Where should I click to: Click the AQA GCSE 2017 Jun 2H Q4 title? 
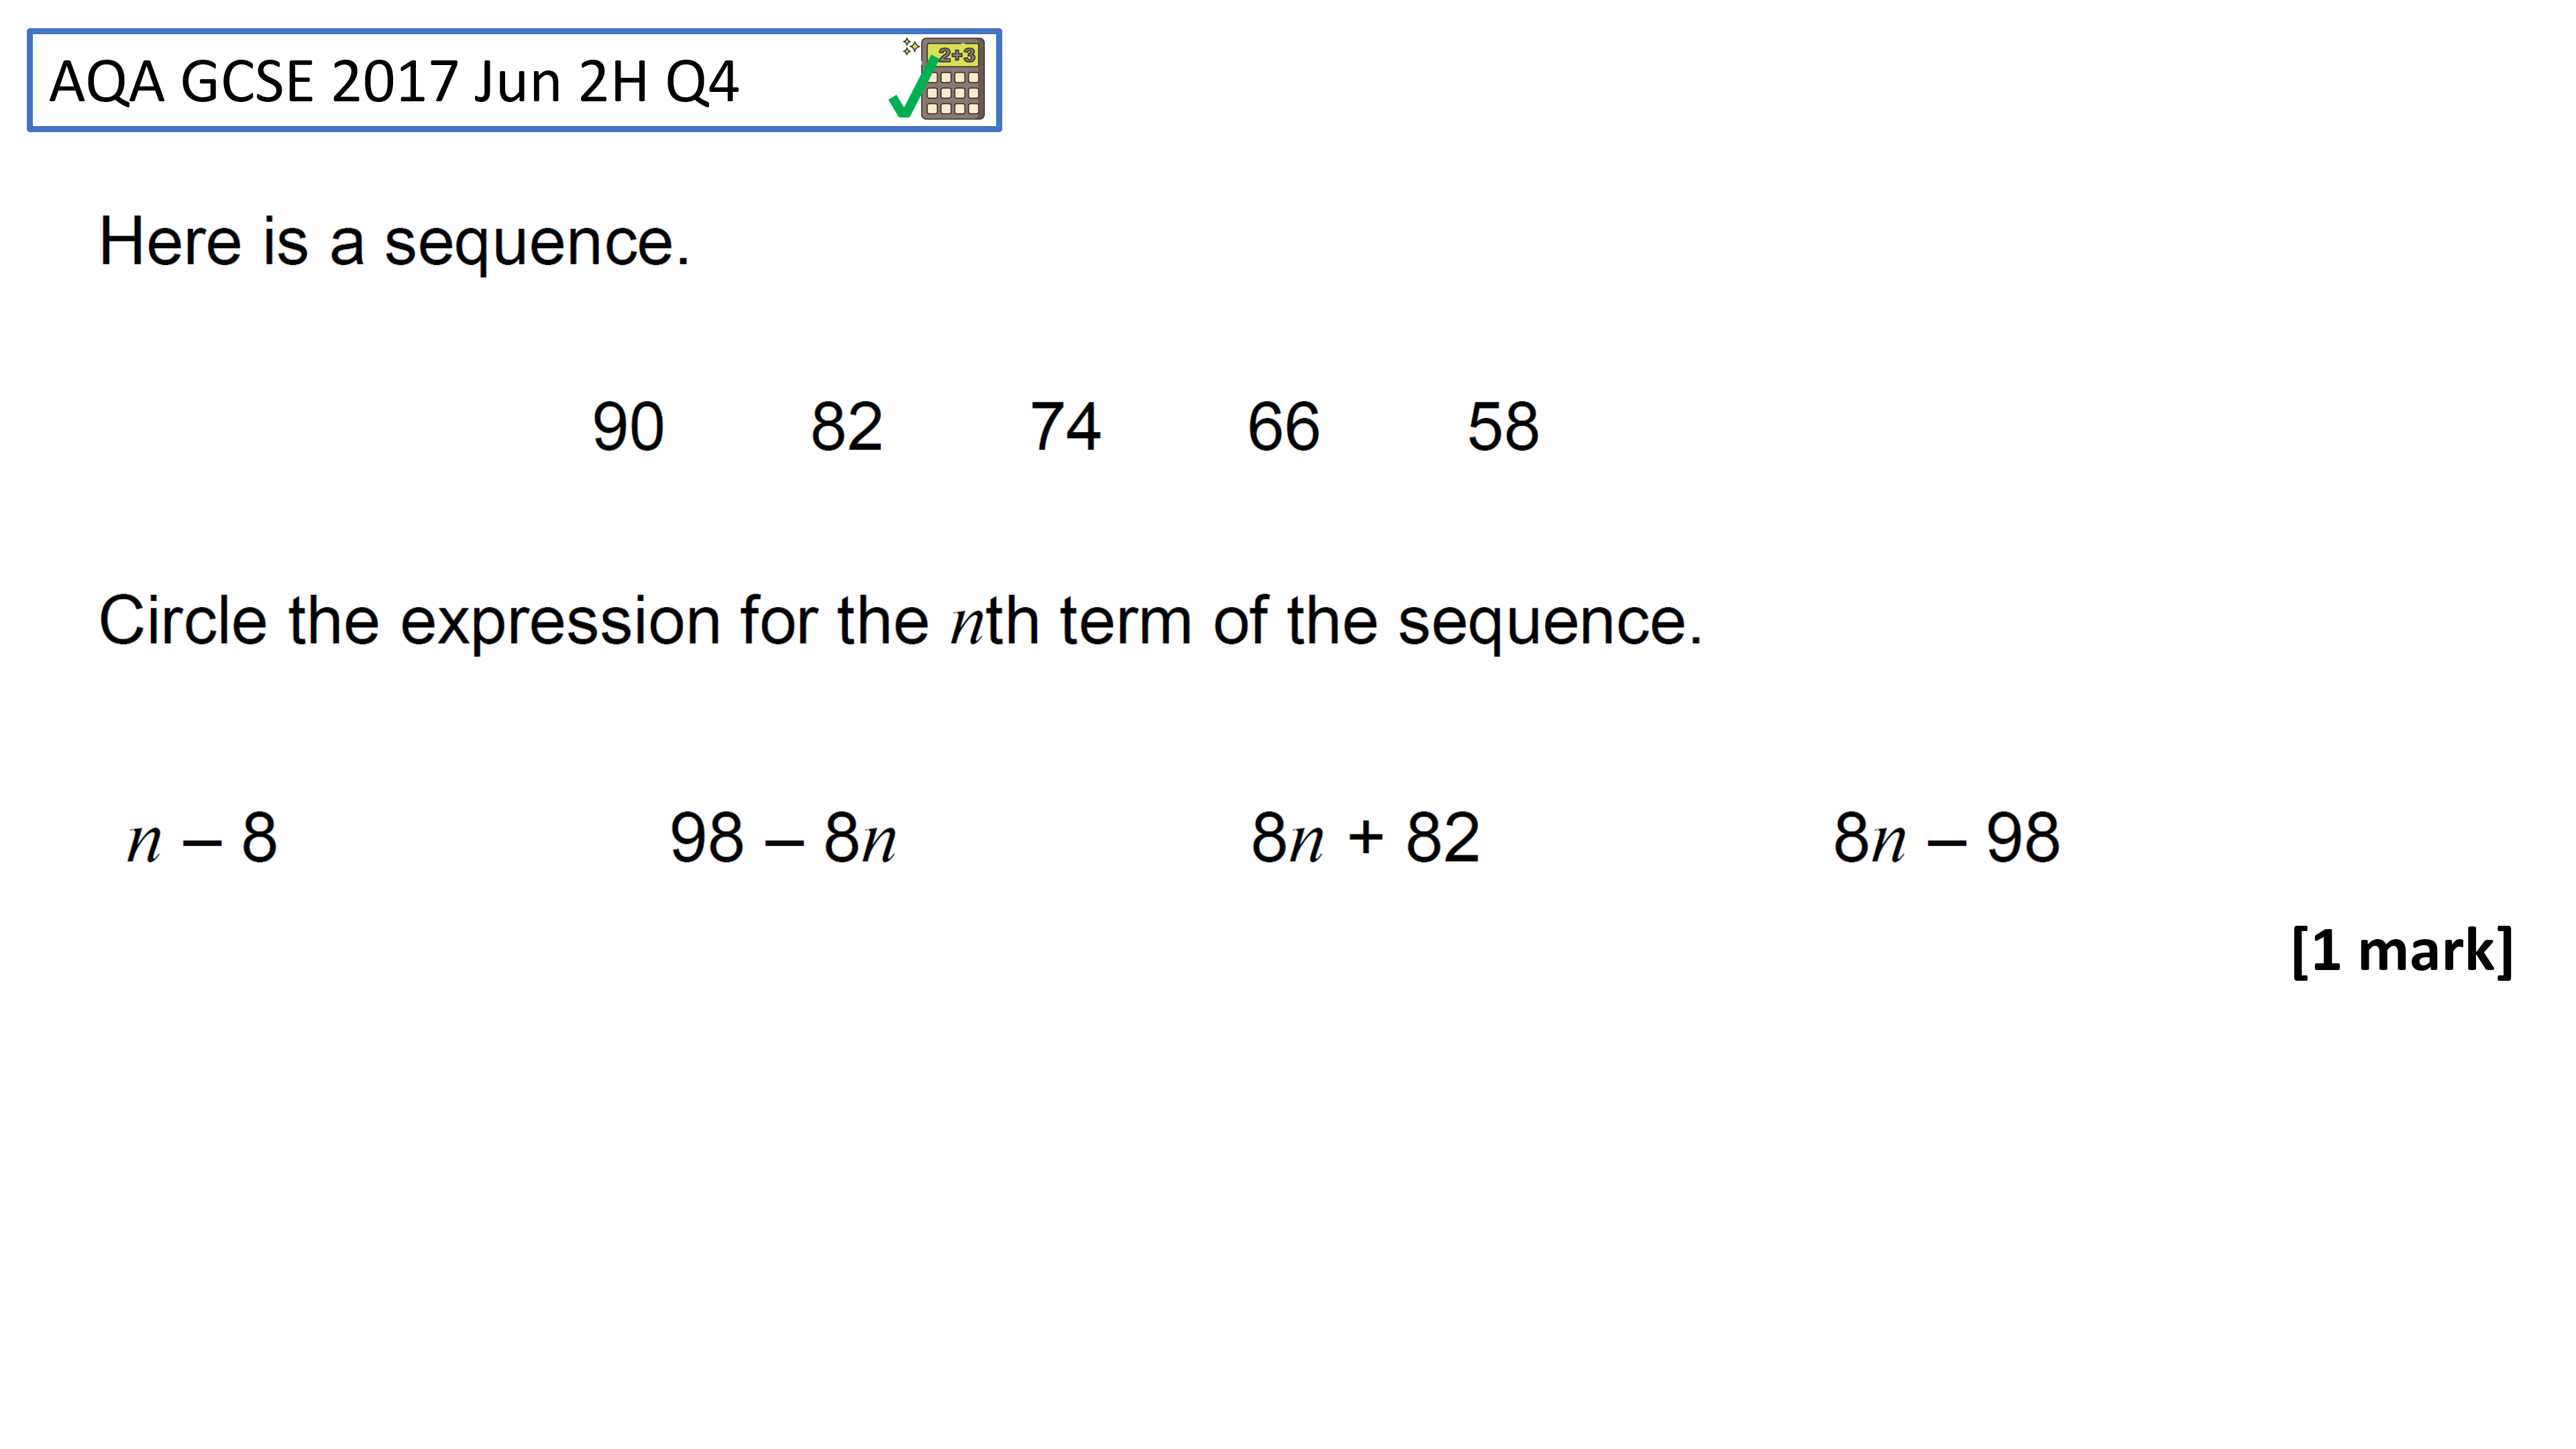[x=394, y=82]
